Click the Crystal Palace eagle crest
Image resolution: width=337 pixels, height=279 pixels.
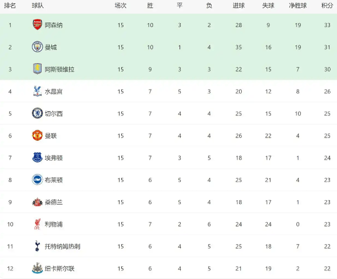(x=37, y=91)
